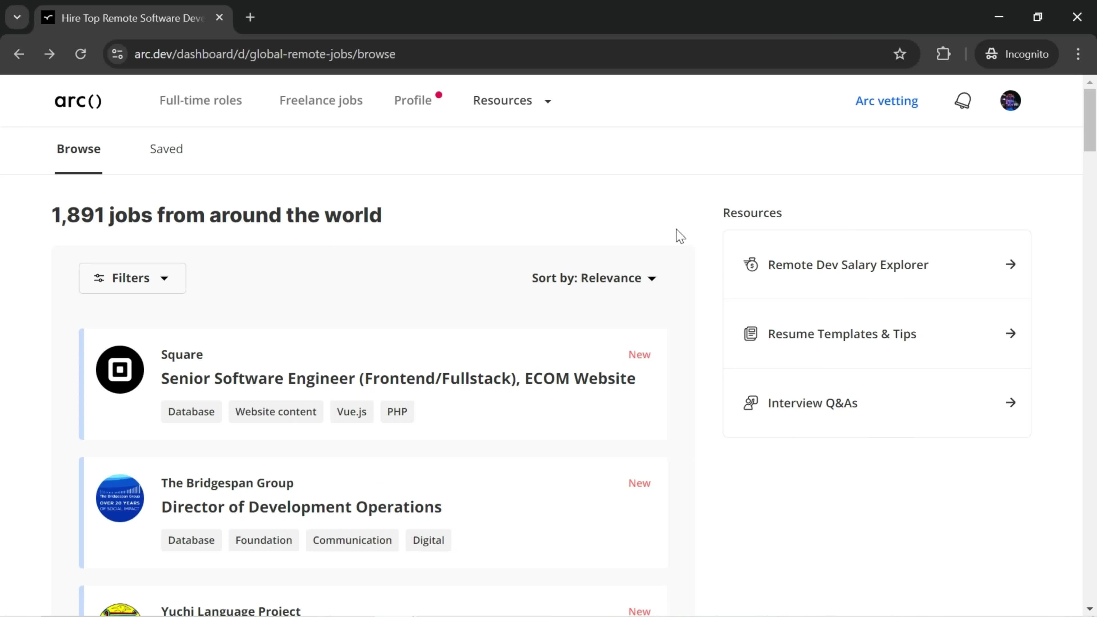Click the Database tag on Bridgespan job
This screenshot has height=617, width=1097.
(191, 540)
